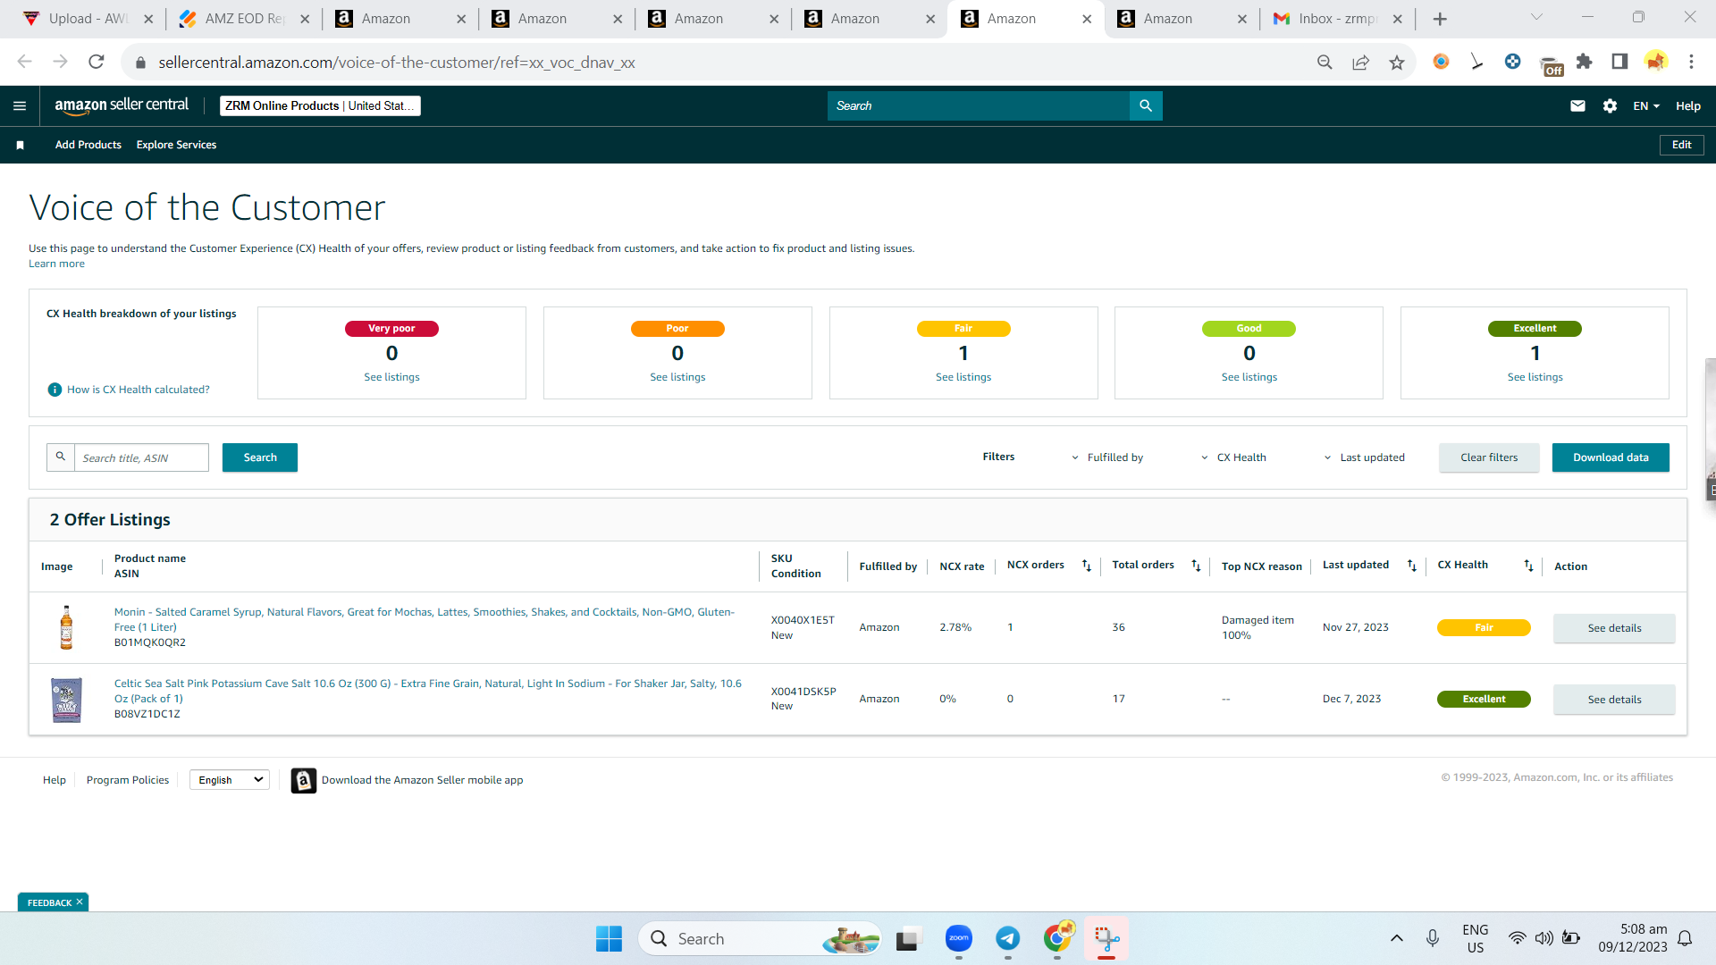Image resolution: width=1716 pixels, height=965 pixels.
Task: Open the Chrome tab search chevron
Action: point(1536,17)
